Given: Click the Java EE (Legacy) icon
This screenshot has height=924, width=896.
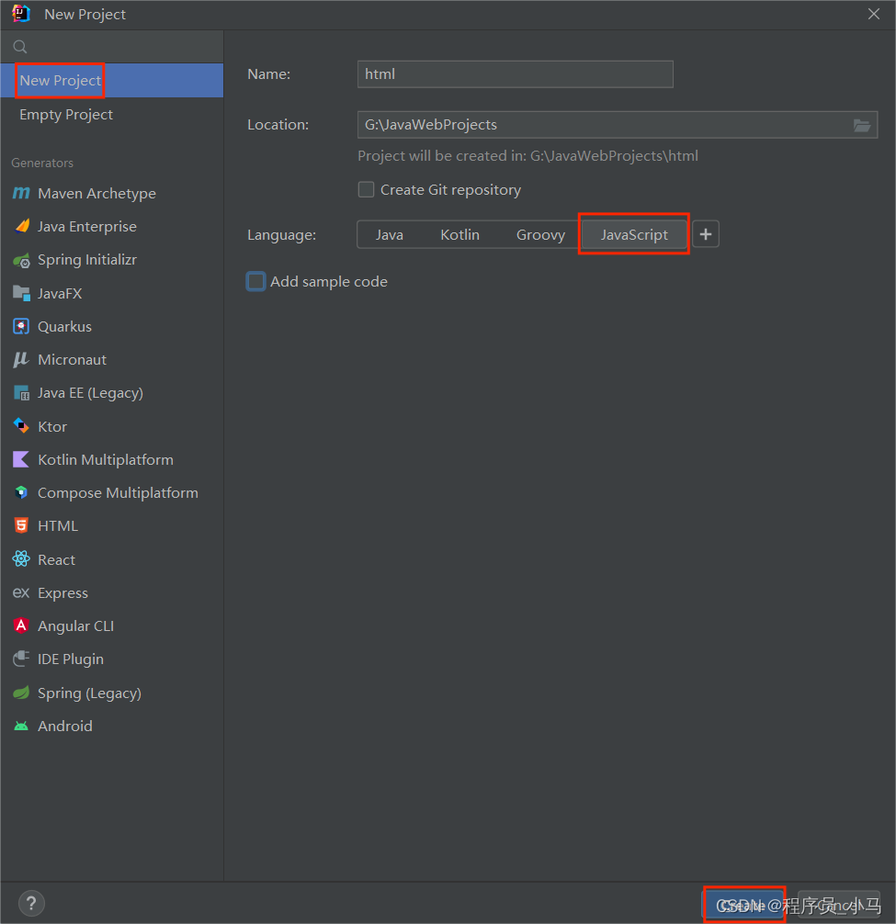Looking at the screenshot, I should click(x=22, y=392).
